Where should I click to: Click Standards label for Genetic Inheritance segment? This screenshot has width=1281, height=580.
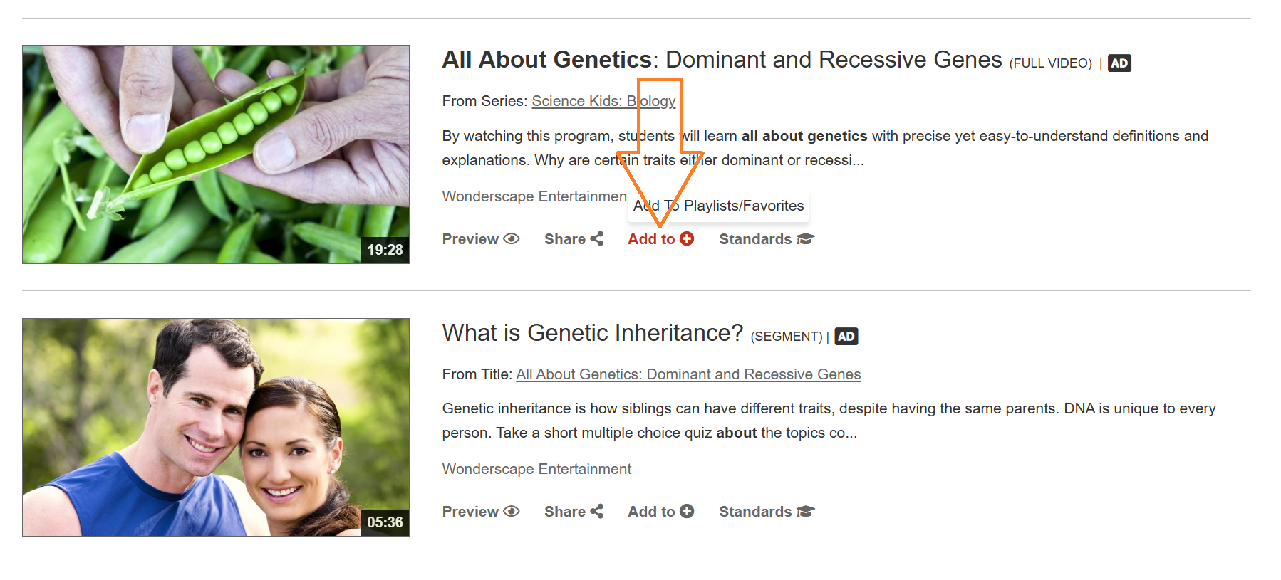755,512
